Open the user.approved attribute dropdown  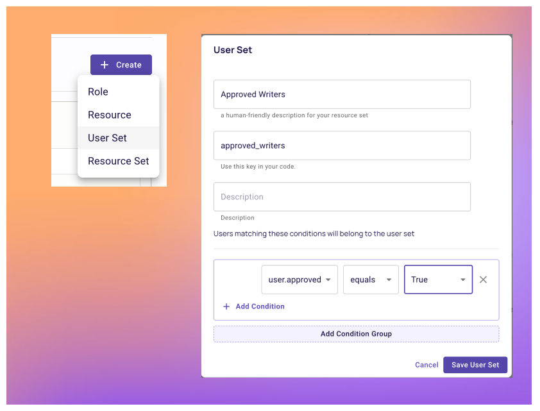click(299, 279)
